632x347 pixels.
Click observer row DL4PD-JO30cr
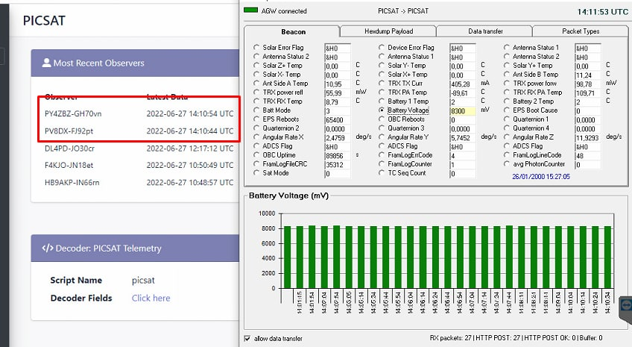click(139, 149)
